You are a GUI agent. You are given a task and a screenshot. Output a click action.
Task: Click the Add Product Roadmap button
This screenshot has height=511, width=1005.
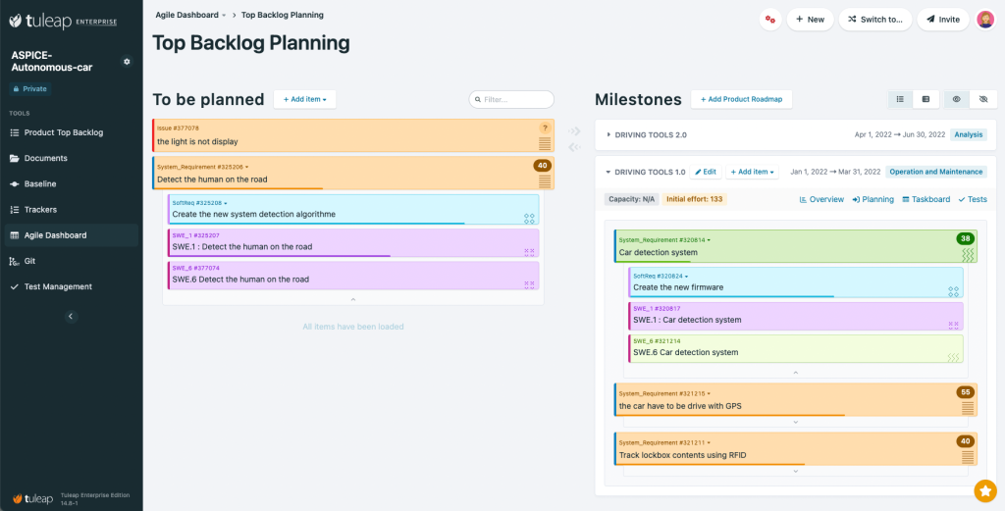click(x=741, y=99)
